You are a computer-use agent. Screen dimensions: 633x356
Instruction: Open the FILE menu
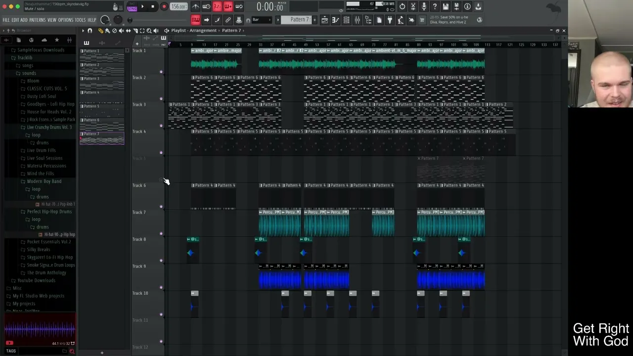click(6, 20)
